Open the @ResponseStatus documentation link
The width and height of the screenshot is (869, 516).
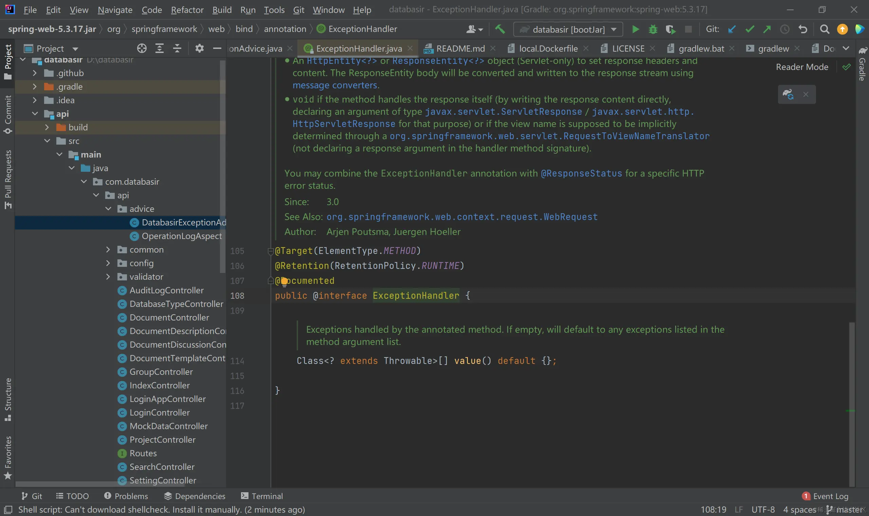point(581,173)
